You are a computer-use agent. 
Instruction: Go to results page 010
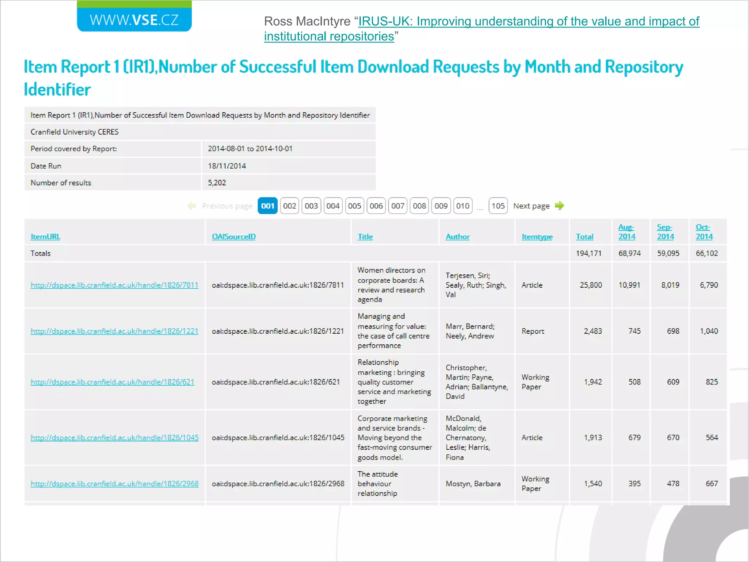coord(463,206)
